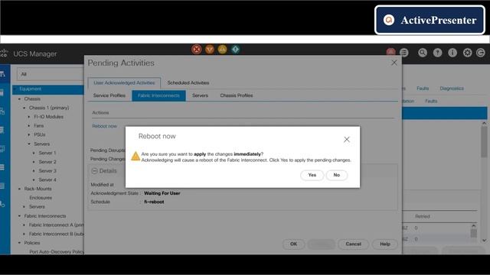490x275 pixels.
Task: Click the teal info faults icon
Action: (x=235, y=49)
